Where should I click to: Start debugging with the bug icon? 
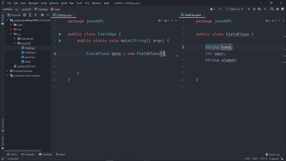coord(254,9)
